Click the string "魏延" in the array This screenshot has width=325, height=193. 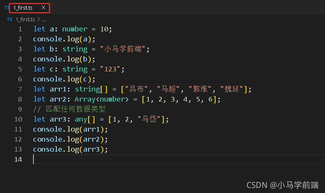tap(231, 89)
